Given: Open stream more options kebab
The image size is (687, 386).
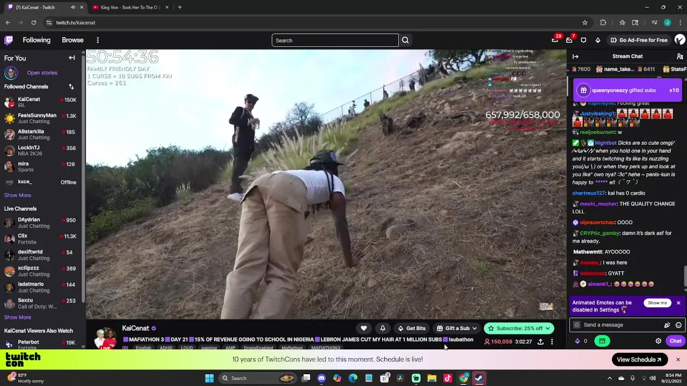Looking at the screenshot, I should 552,342.
